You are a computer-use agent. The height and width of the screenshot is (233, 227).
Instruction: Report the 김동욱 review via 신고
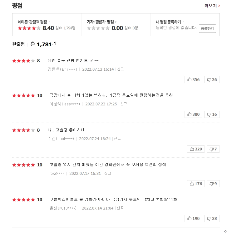pos(121,69)
